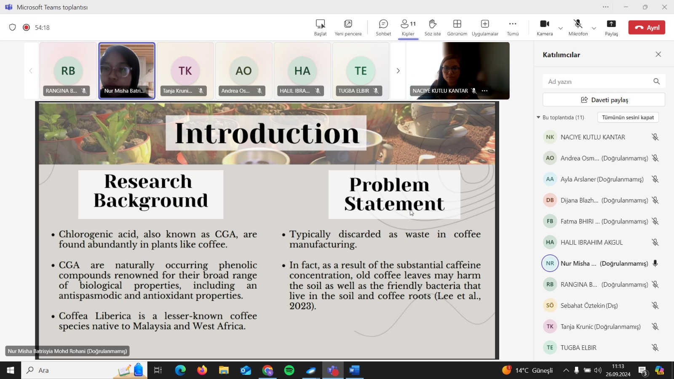This screenshot has height=379, width=674.
Task: Open Yeni pencere pop-out window
Action: [x=348, y=27]
